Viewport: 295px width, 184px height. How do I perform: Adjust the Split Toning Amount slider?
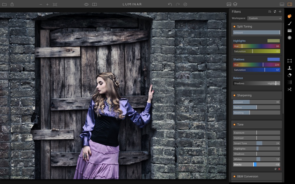click(x=257, y=32)
